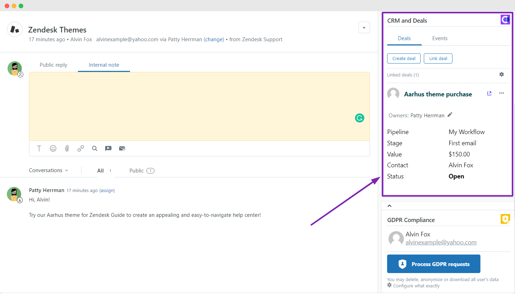Image resolution: width=515 pixels, height=294 pixels.
Task: Filter conversations by Public
Action: tap(142, 171)
